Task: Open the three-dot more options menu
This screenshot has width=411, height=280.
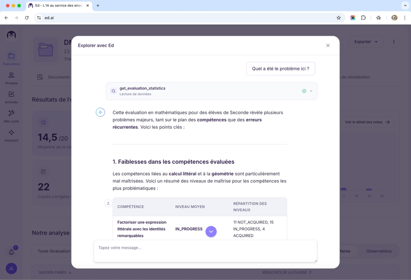Action: point(393,42)
